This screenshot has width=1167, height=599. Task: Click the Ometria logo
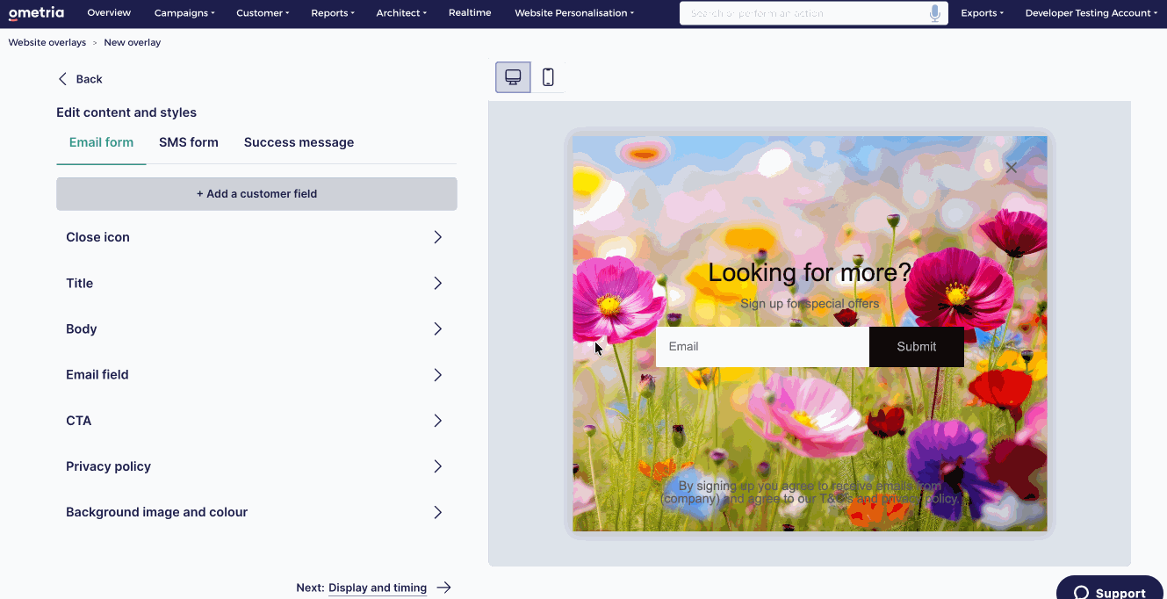[36, 13]
